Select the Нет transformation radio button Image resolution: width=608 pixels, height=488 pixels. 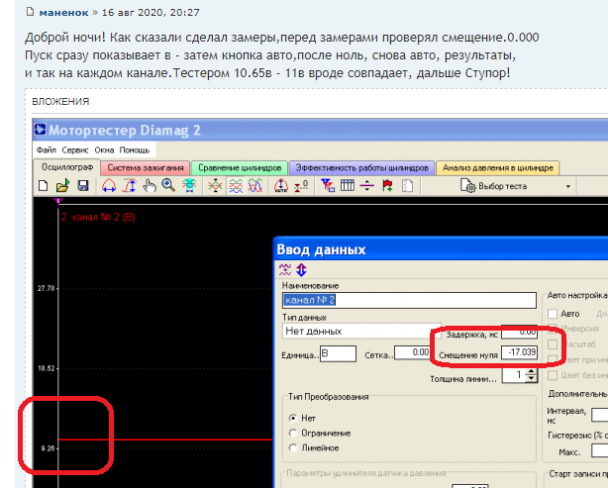point(293,418)
